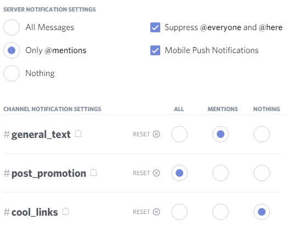The image size is (287, 231).
Task: Select Nothing for server notifications
Action: coord(12,73)
